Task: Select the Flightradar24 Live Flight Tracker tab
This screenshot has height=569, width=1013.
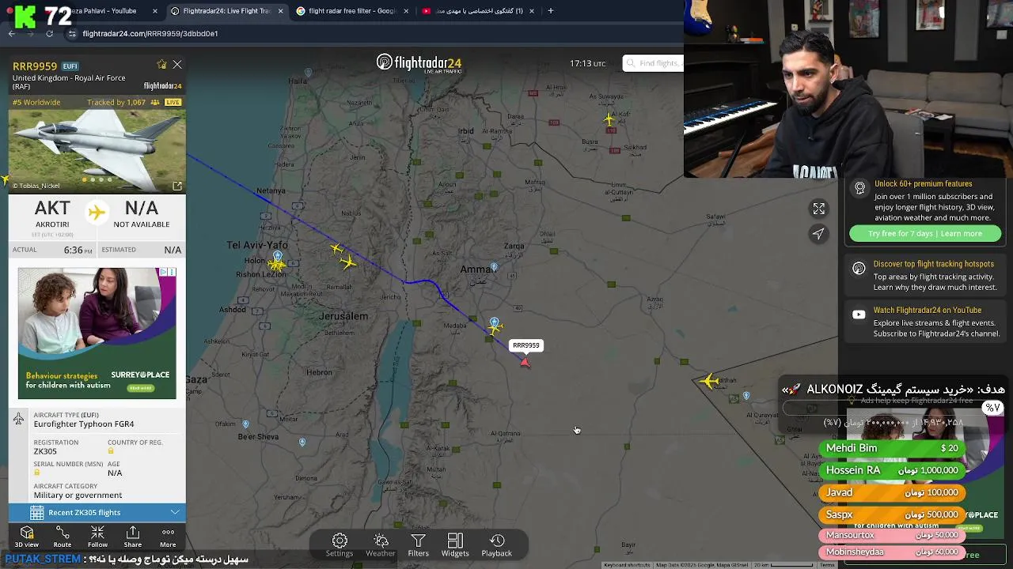Action: pyautogui.click(x=227, y=11)
